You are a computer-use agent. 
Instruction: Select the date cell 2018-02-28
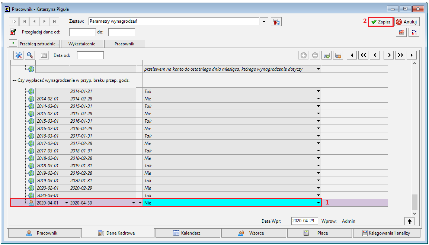pos(103,158)
